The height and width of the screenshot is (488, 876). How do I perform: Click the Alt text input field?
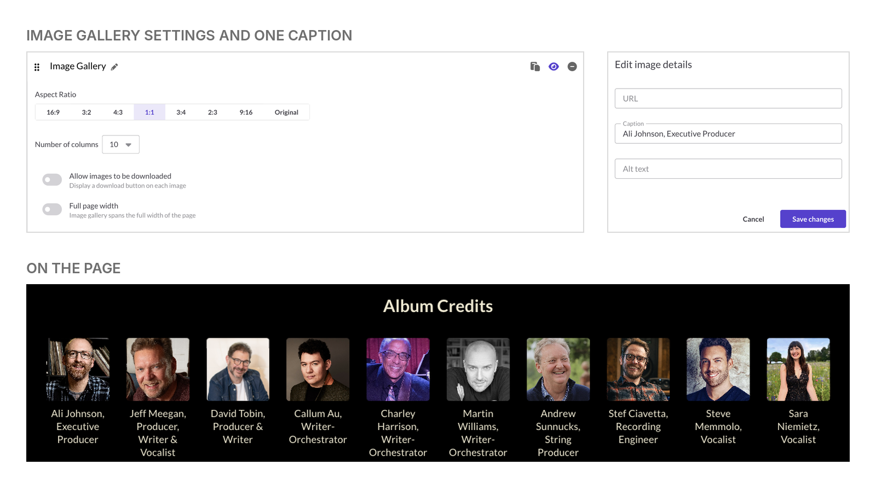coord(728,169)
